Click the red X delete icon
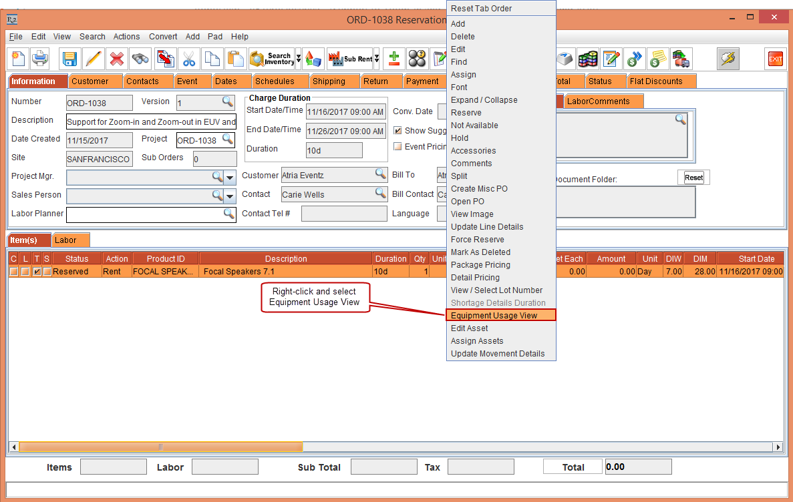Viewport: 793px width, 502px height. click(x=117, y=59)
